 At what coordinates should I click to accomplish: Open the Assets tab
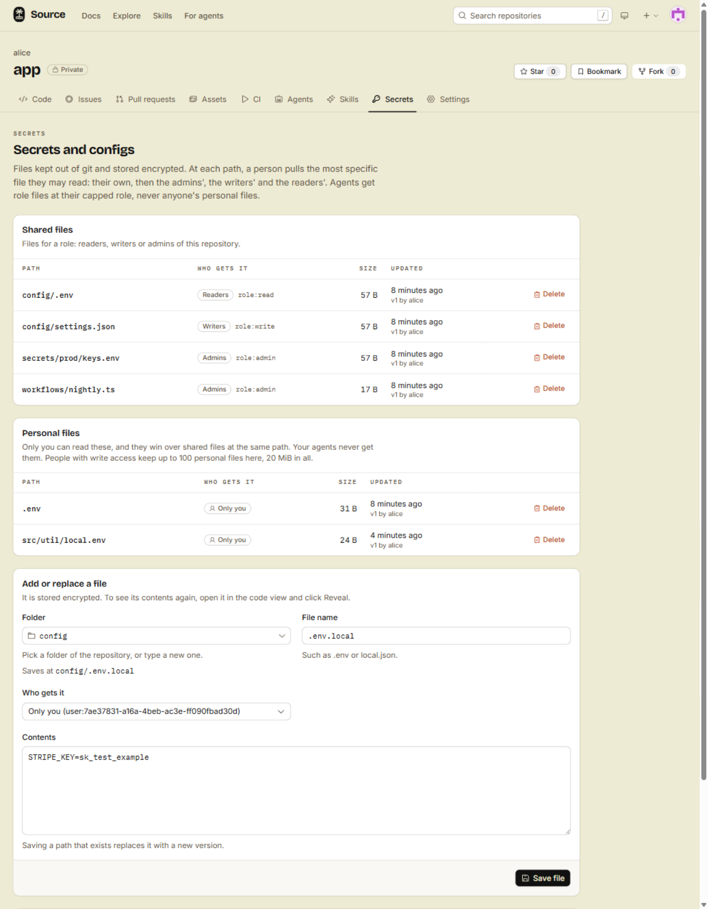[x=208, y=100]
